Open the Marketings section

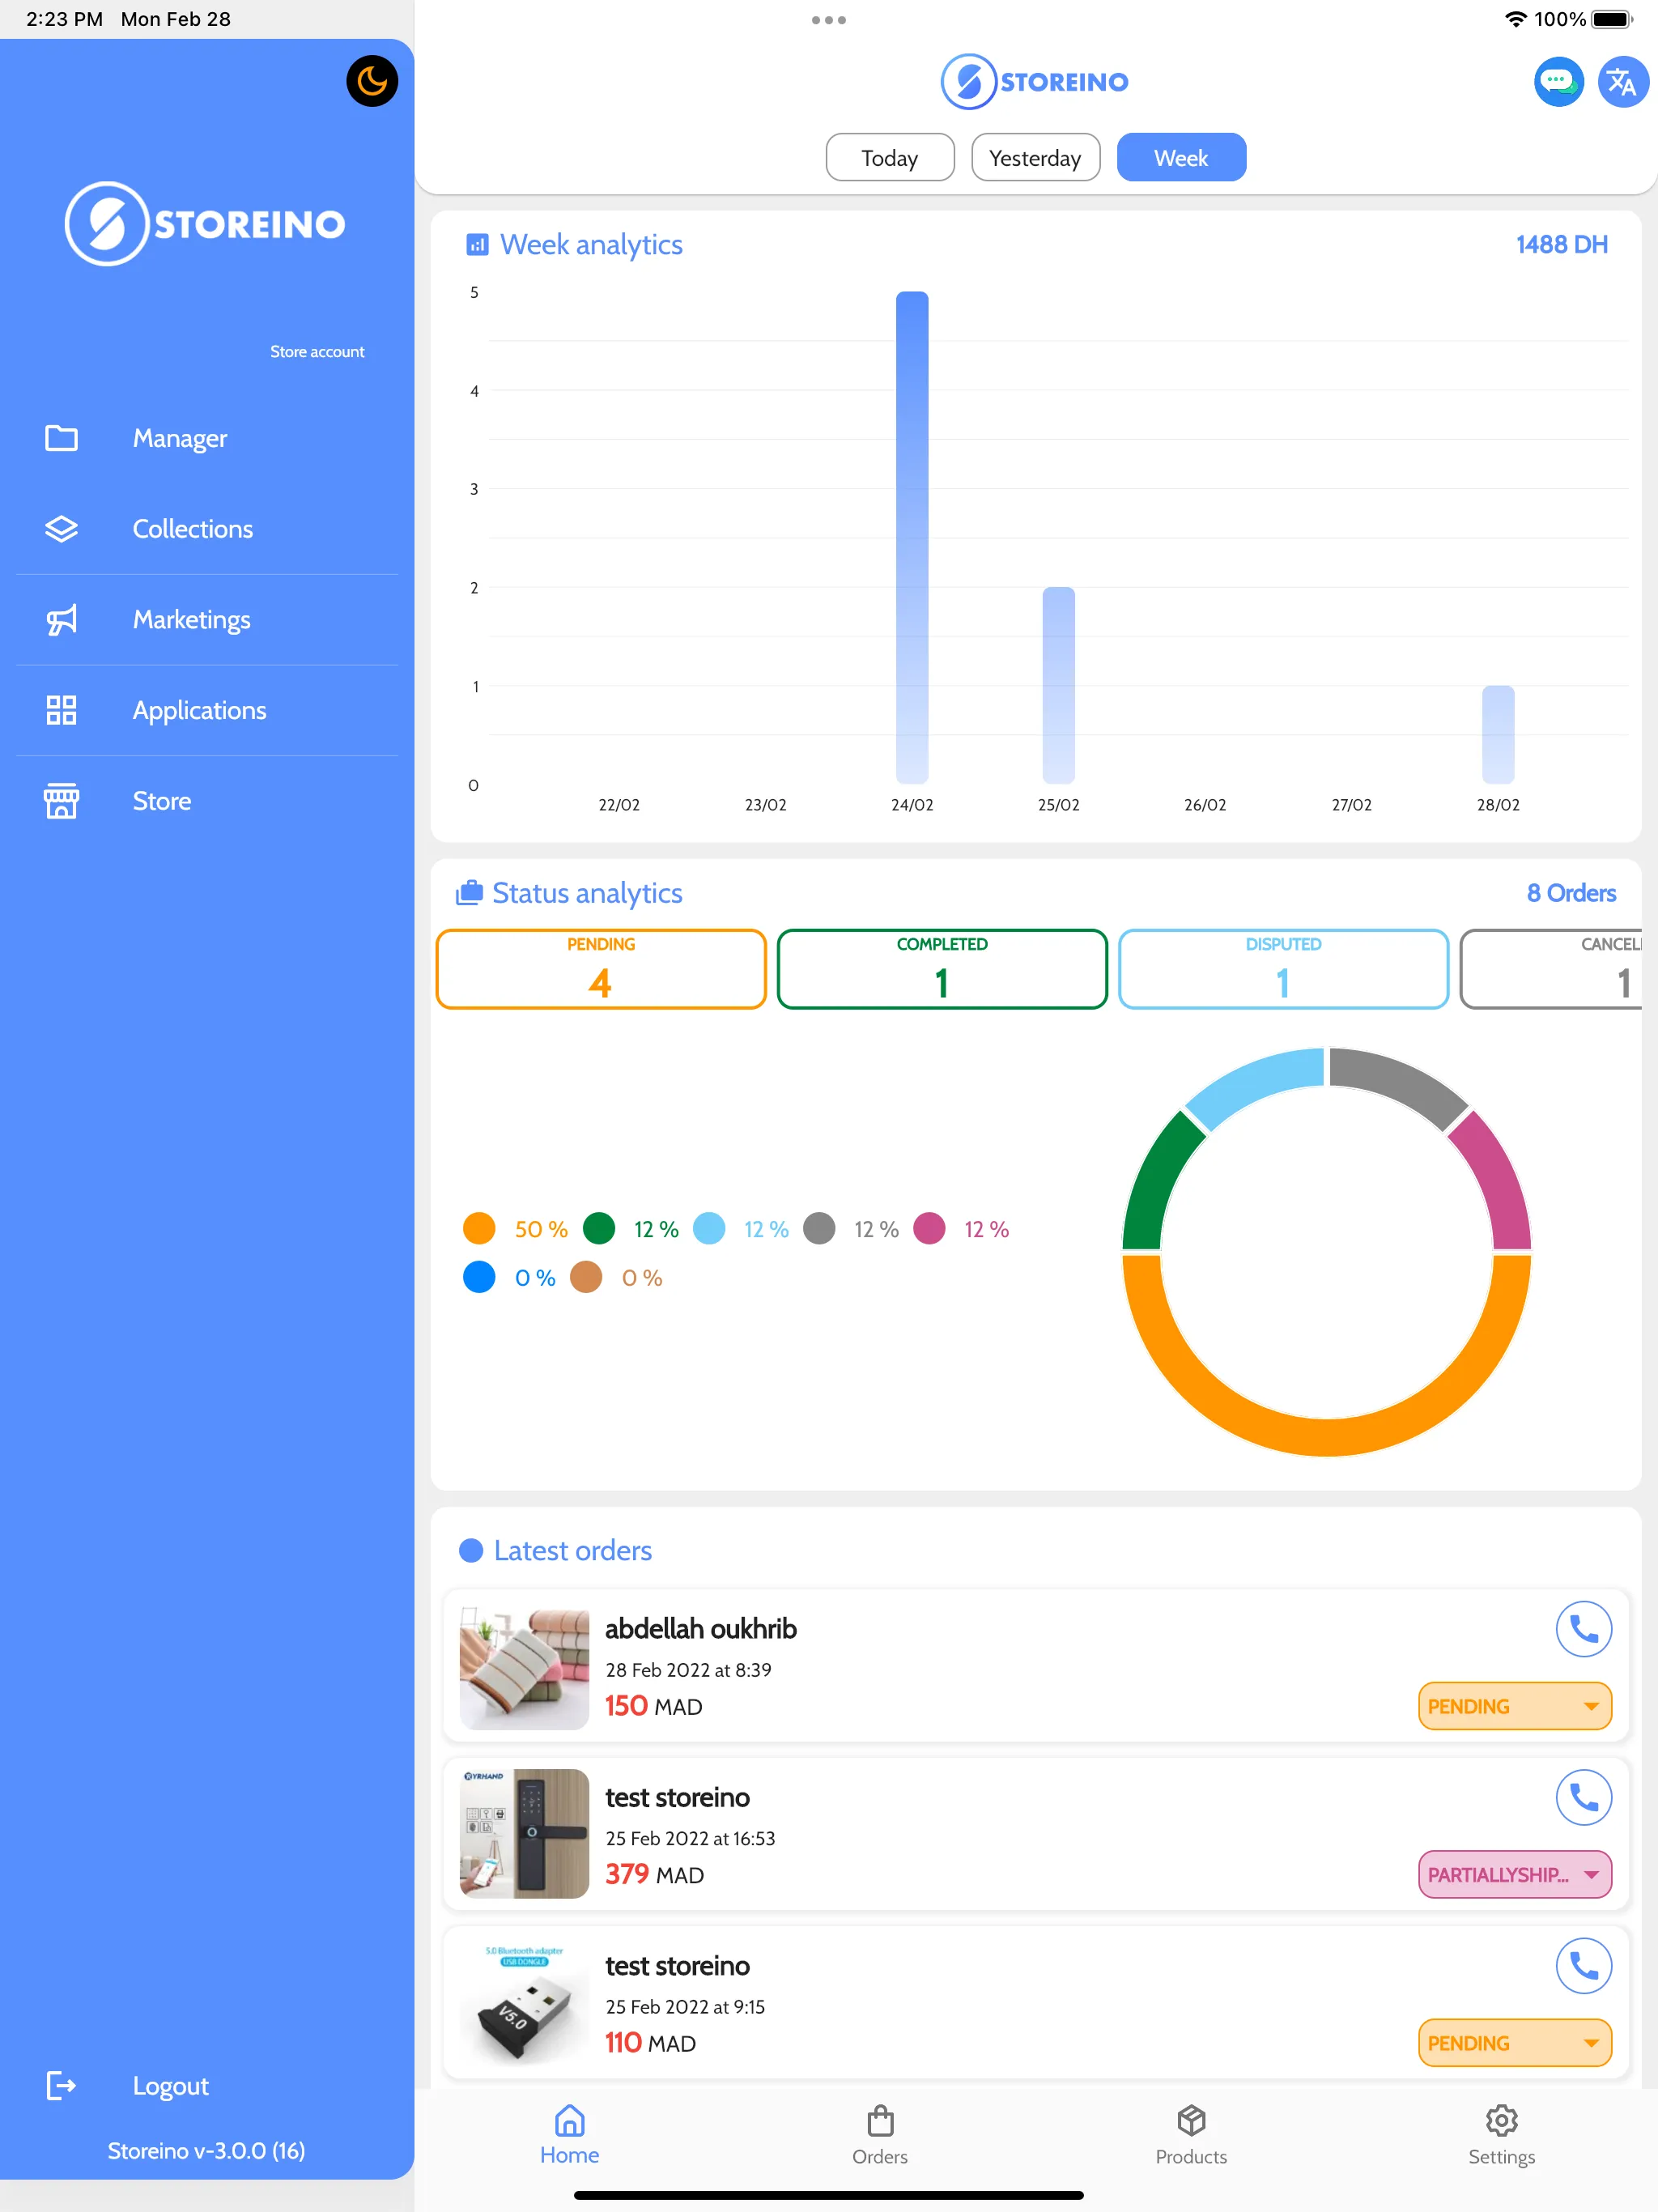[192, 620]
